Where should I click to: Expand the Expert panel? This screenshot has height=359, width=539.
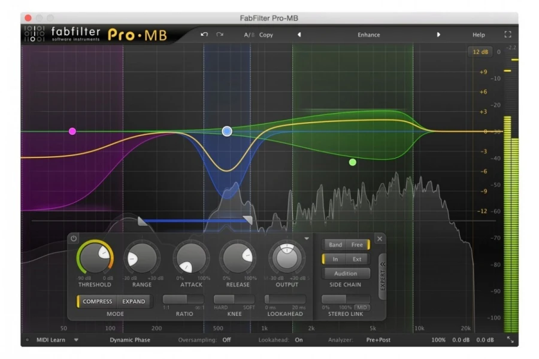pos(382,276)
